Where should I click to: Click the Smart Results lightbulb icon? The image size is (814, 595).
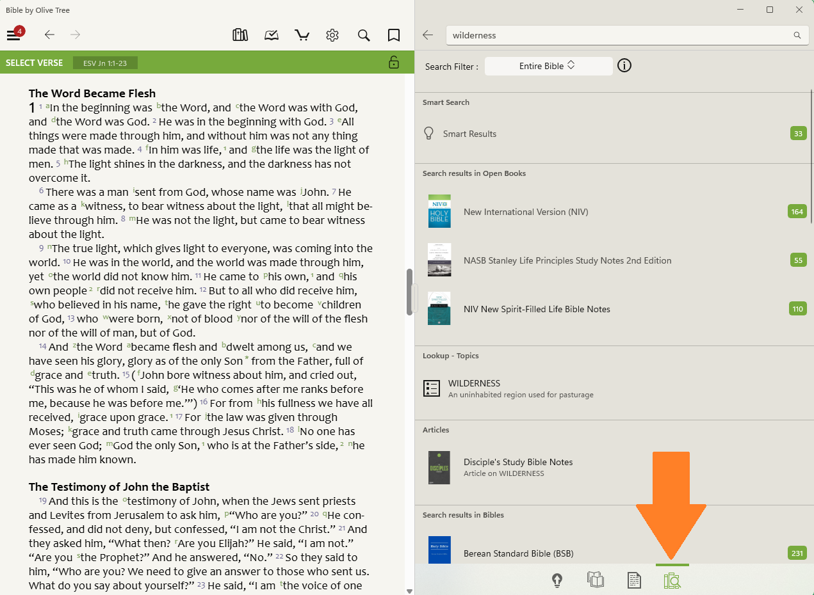[x=430, y=134]
